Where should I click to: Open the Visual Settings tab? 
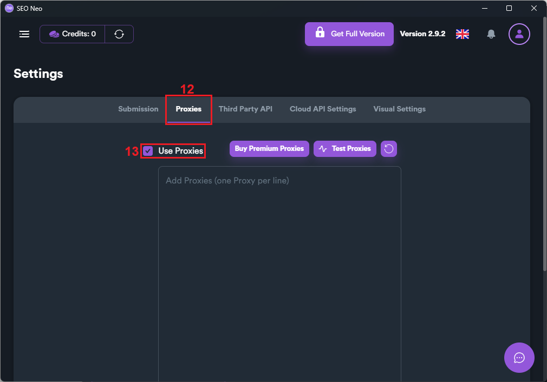point(400,109)
